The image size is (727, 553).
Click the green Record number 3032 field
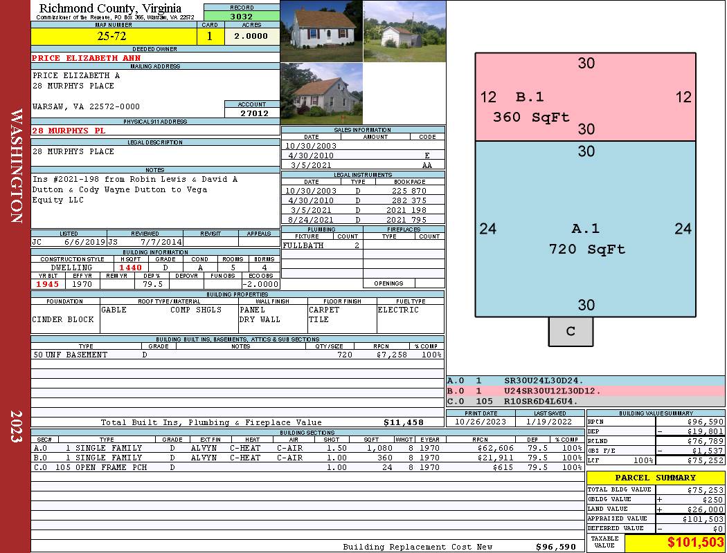[242, 16]
